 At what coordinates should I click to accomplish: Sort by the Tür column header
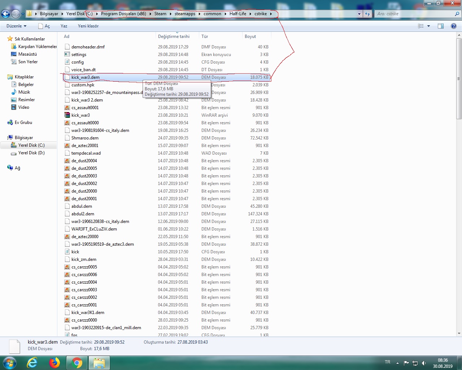221,36
